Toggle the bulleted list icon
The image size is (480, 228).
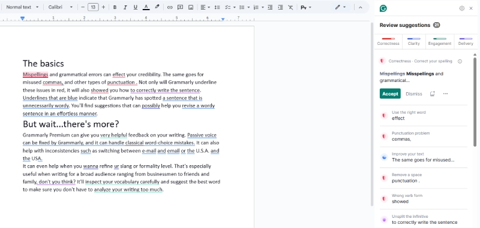pyautogui.click(x=242, y=7)
